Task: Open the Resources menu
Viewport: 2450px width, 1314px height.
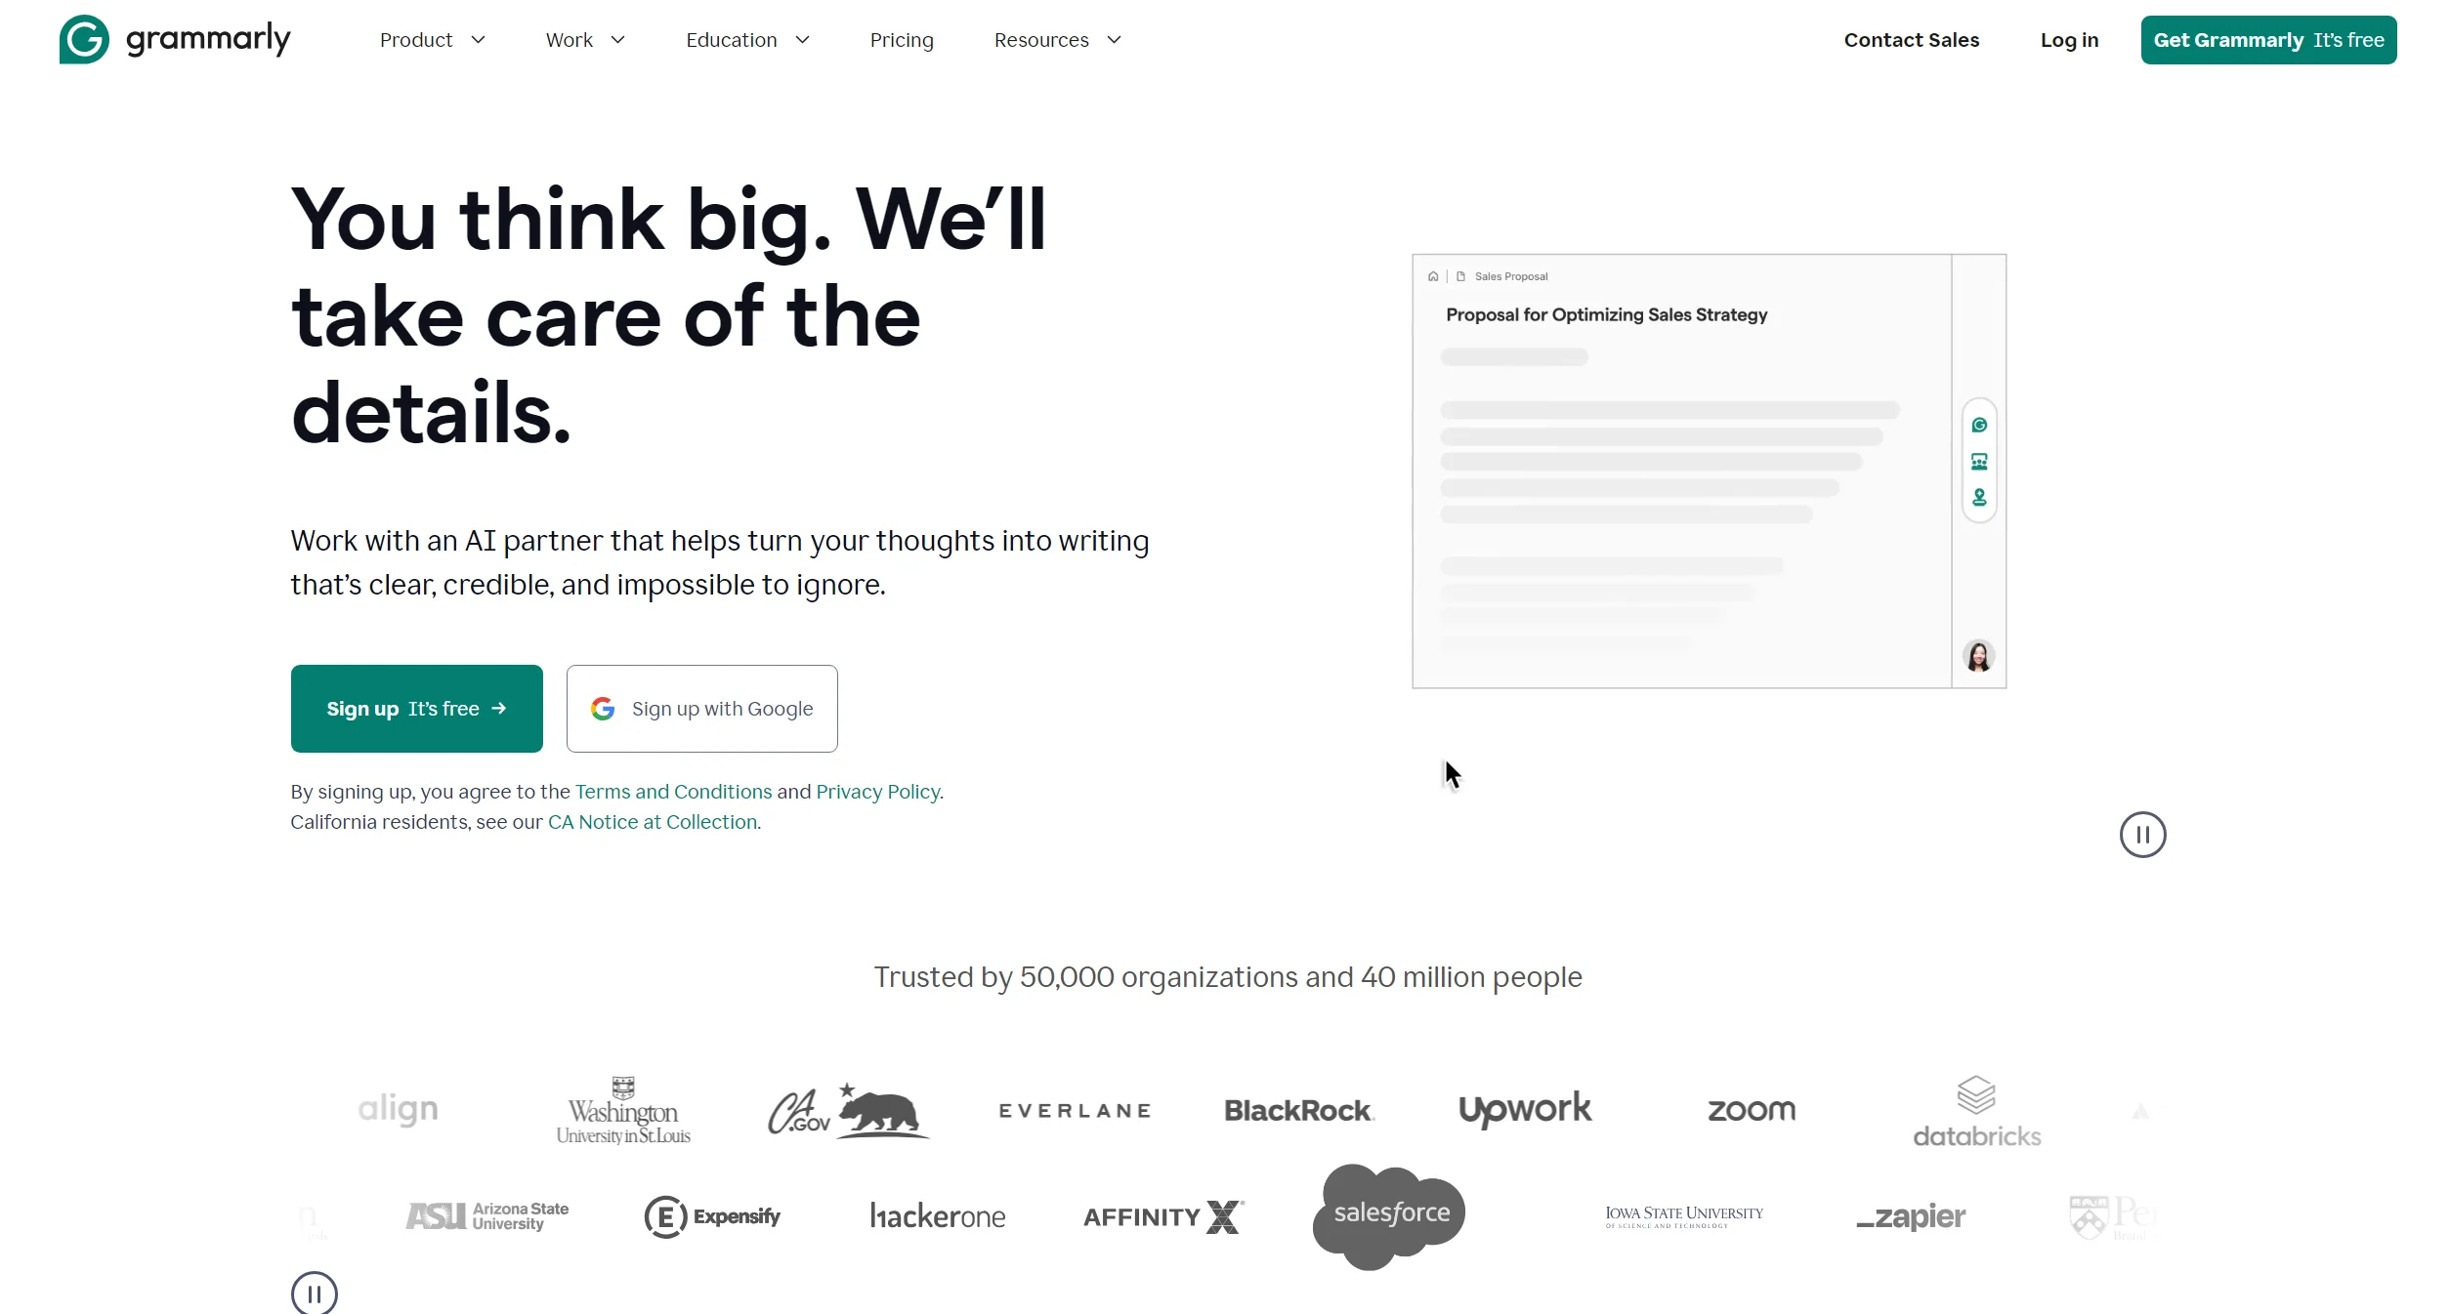Action: [1057, 40]
